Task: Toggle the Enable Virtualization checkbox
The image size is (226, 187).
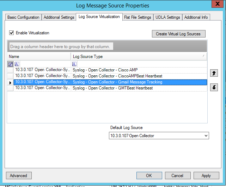Action: pos(12,33)
